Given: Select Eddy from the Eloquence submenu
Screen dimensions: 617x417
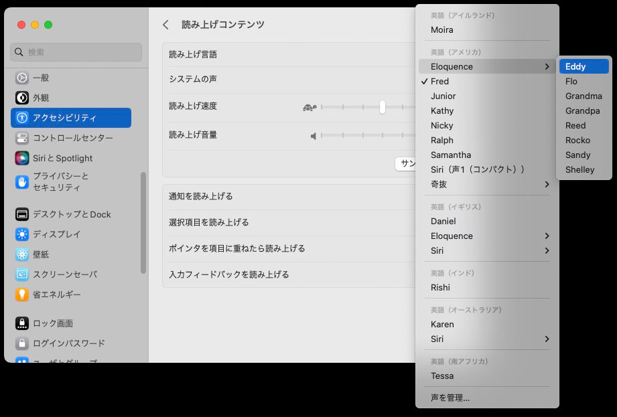Looking at the screenshot, I should [581, 66].
